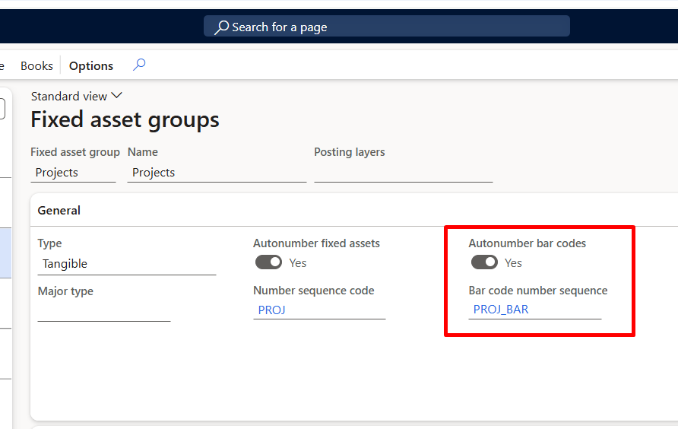Switch to the Options tab
Image resolution: width=678 pixels, height=429 pixels.
91,66
